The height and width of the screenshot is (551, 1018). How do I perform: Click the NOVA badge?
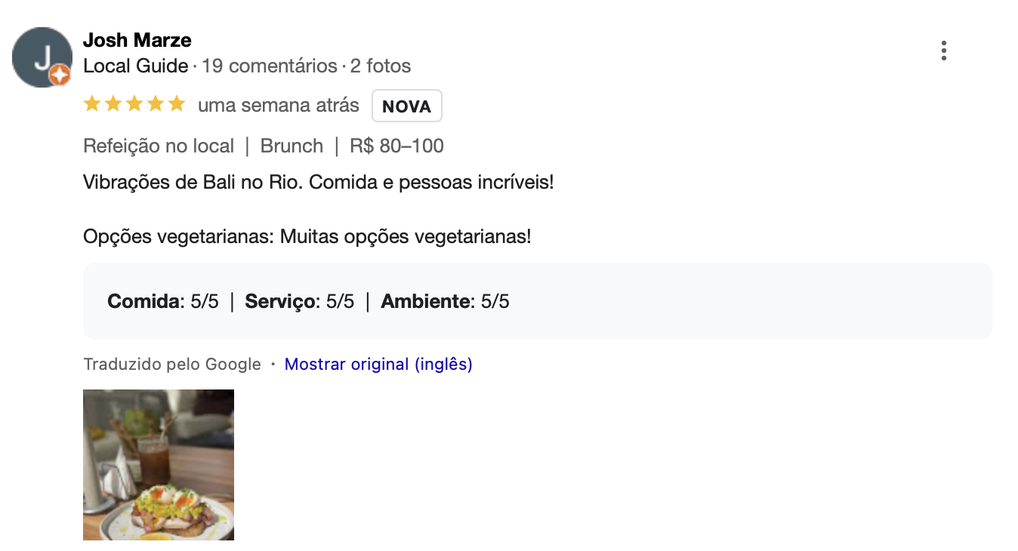coord(407,106)
